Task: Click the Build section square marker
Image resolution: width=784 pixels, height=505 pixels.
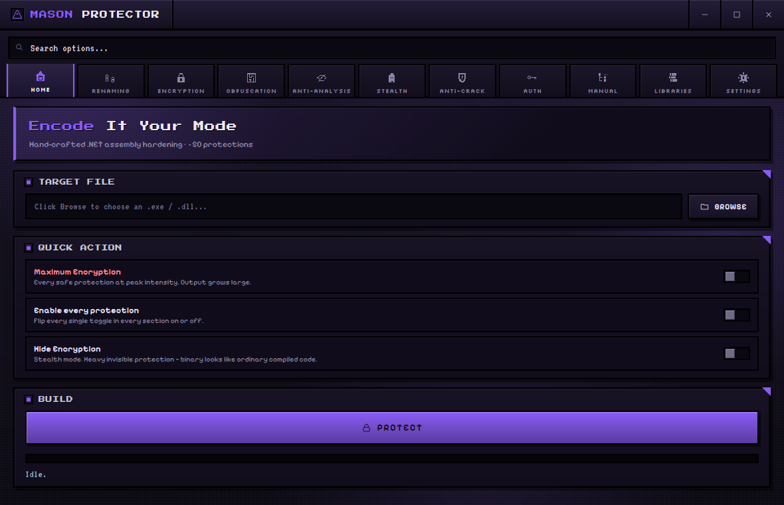Action: tap(29, 399)
